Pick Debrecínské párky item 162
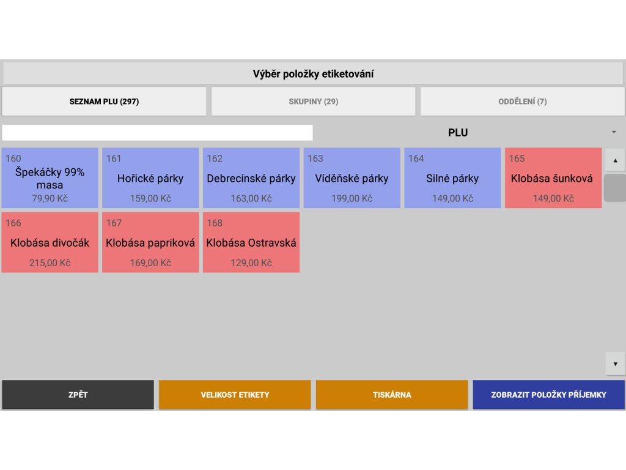 (251, 178)
